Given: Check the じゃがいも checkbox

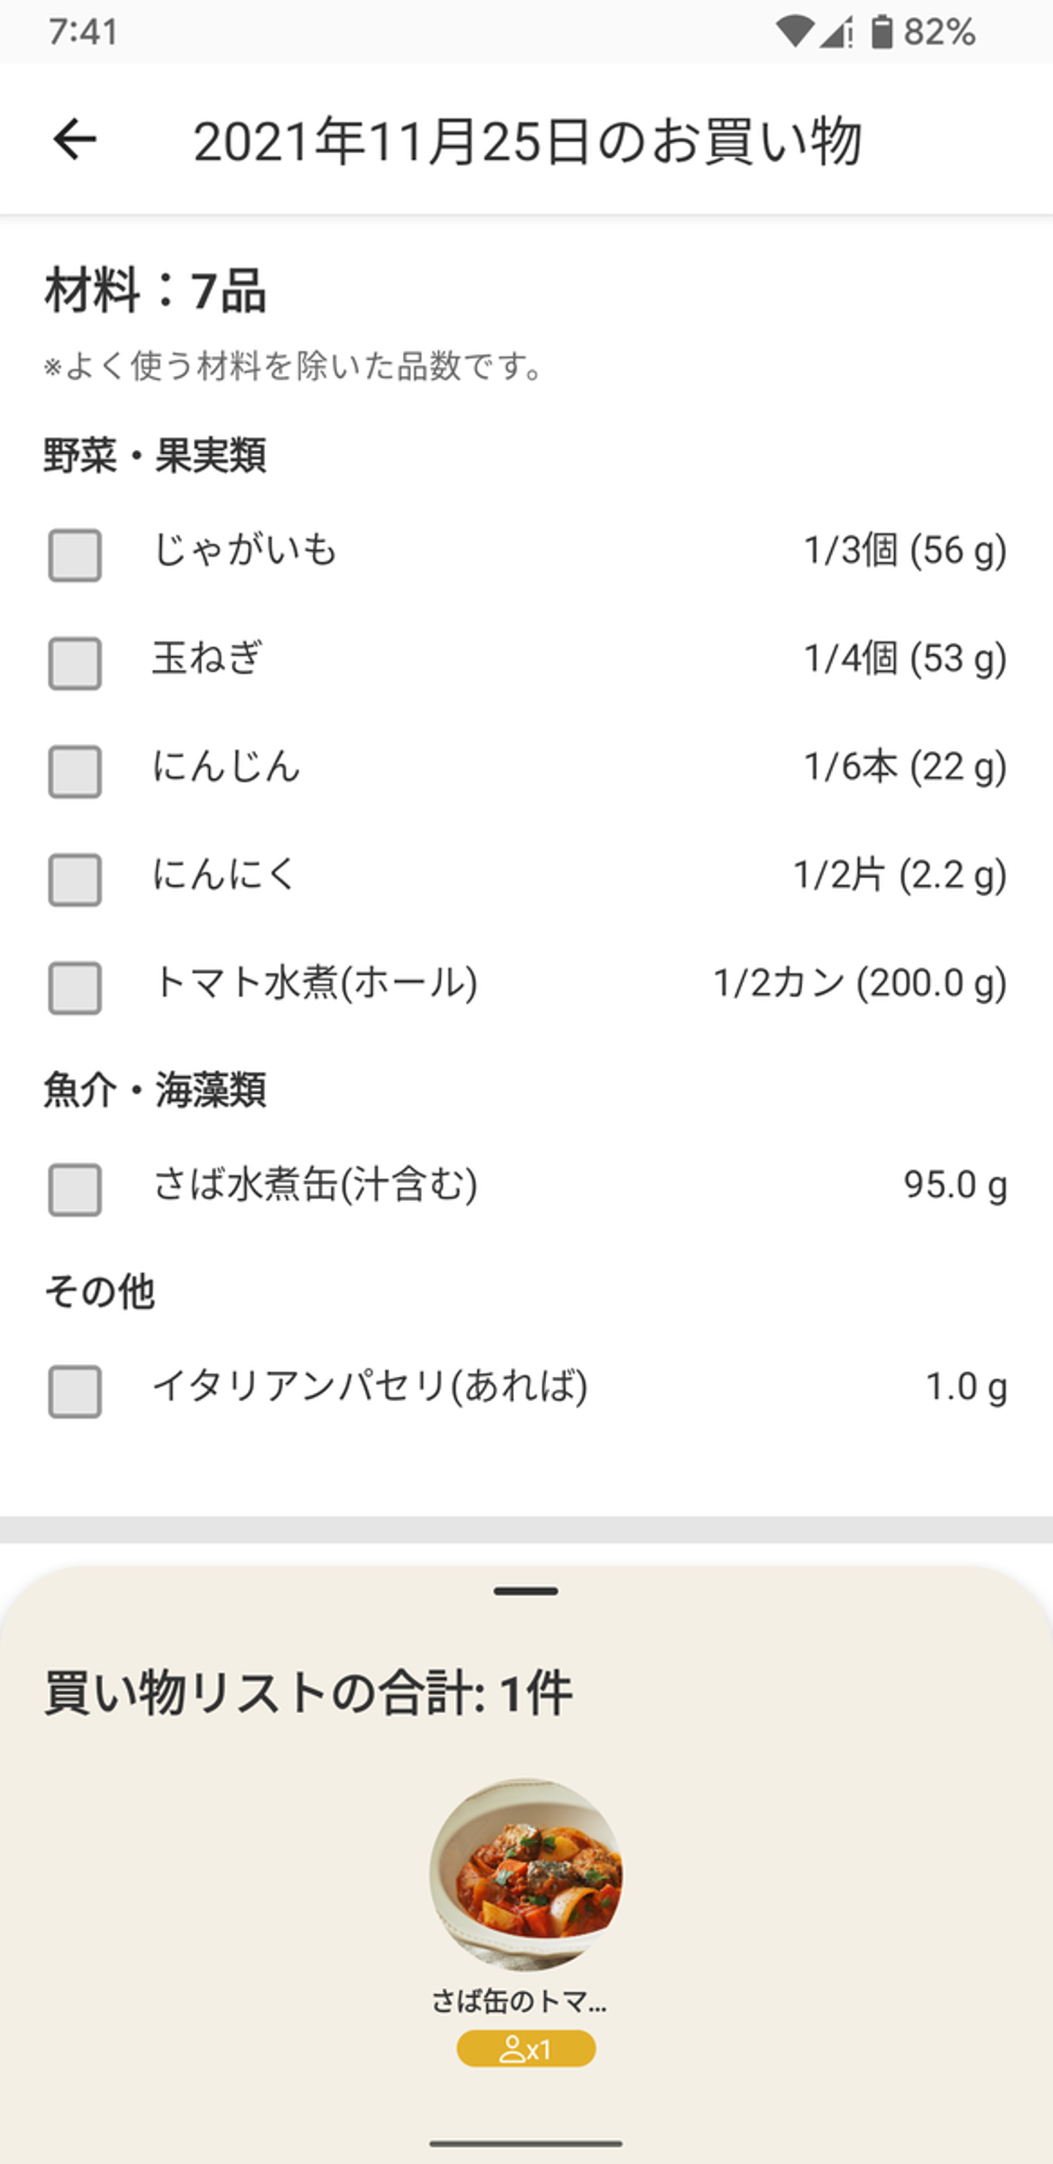Looking at the screenshot, I should coord(75,555).
